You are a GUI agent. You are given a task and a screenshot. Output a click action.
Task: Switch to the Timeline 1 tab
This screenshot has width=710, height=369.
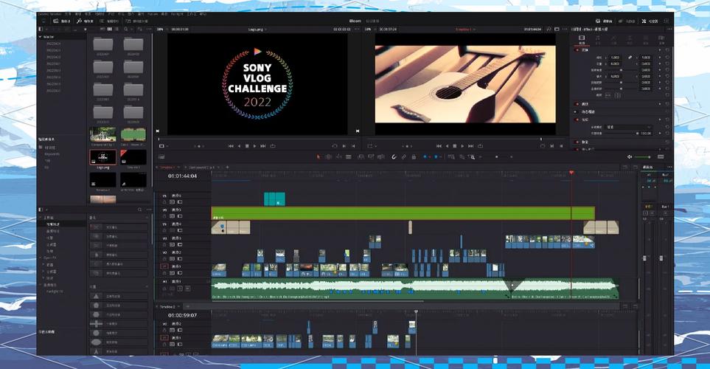[x=168, y=168]
